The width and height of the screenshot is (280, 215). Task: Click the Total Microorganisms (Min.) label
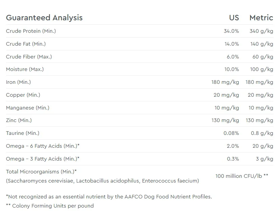[41, 171]
